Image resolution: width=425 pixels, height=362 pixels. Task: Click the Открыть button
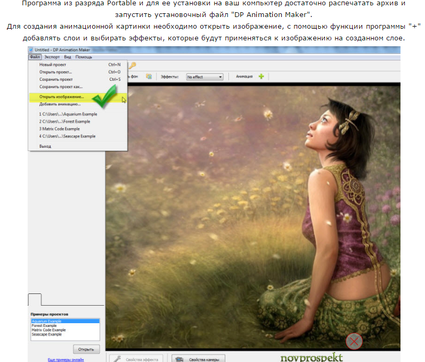[86, 349]
